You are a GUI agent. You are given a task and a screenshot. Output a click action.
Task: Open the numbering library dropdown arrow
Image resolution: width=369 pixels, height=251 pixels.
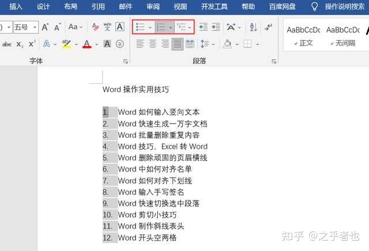171,28
